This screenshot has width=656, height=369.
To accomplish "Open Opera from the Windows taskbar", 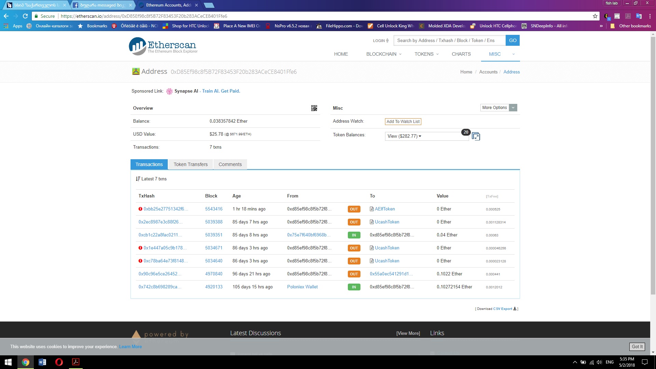I will [x=59, y=362].
